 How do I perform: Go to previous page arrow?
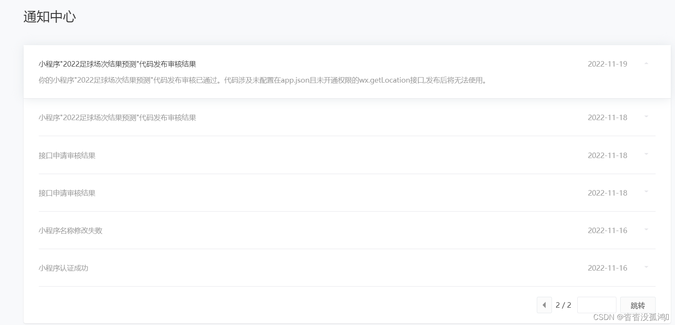(x=544, y=305)
